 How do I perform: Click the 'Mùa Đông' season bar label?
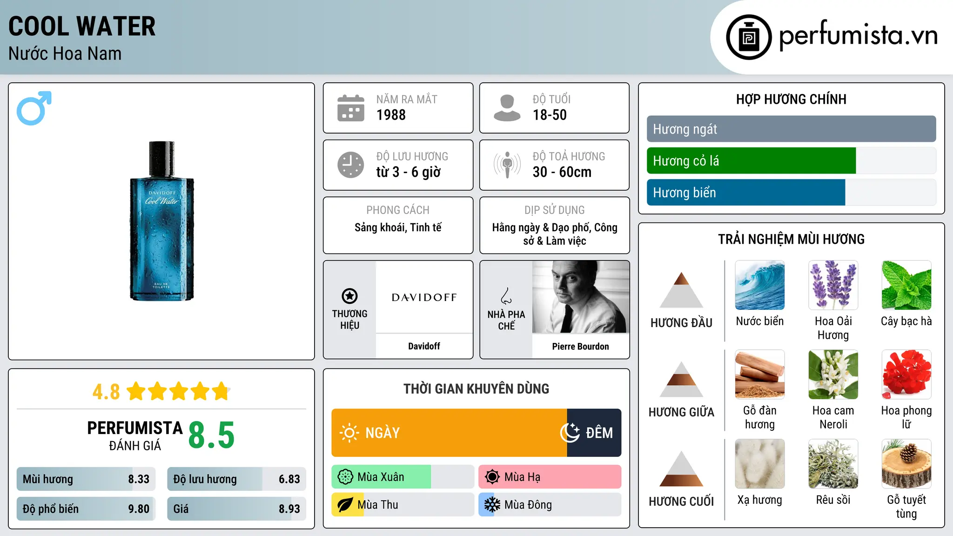(528, 505)
